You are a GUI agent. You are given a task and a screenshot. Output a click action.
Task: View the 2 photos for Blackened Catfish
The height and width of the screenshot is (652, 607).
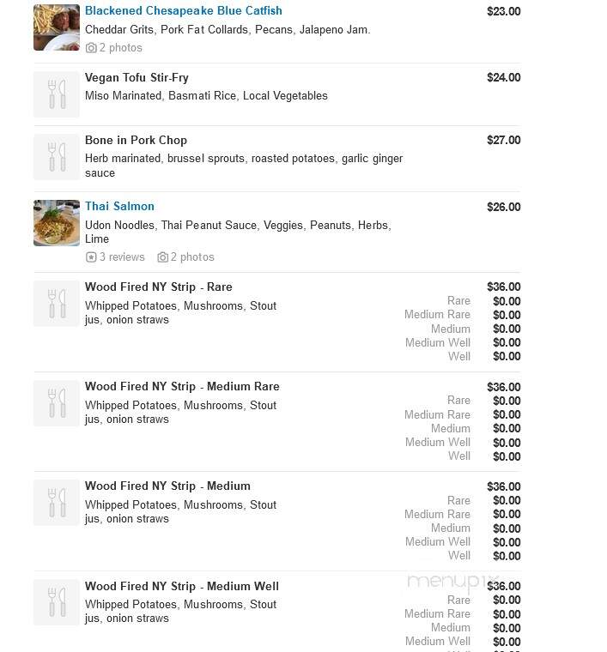click(121, 48)
